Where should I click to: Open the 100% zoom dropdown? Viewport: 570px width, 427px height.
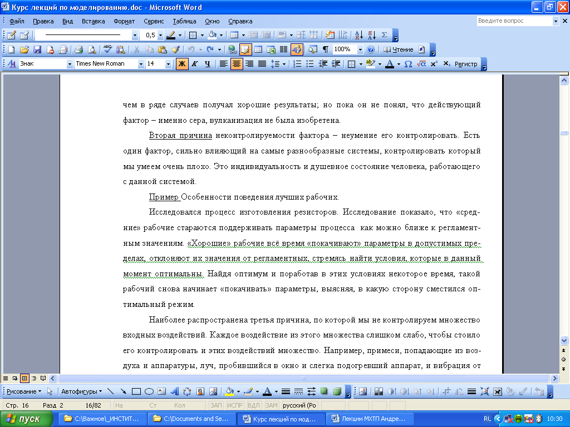(x=360, y=49)
